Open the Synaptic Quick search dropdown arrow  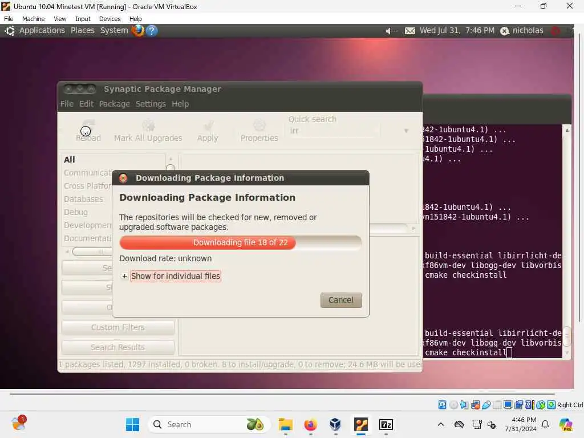(x=406, y=131)
